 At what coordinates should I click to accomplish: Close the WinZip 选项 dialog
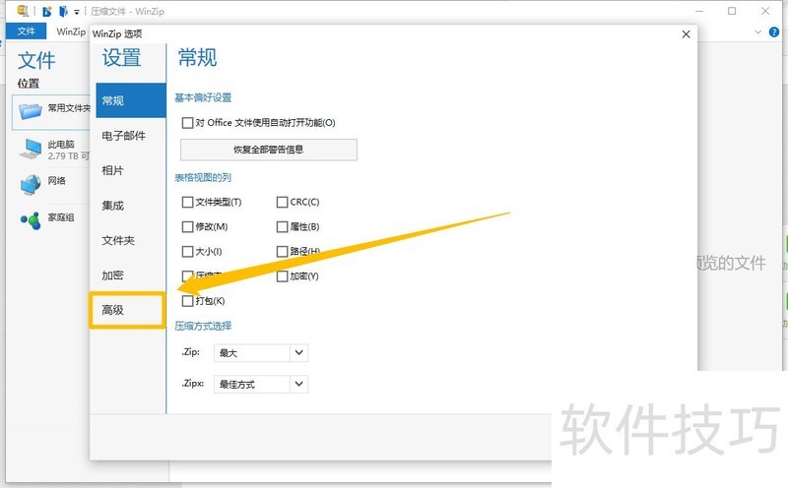[x=686, y=34]
